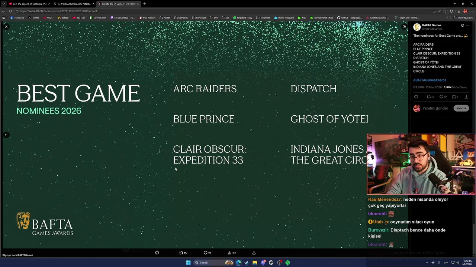Open the tab search dropdown at the tab bar start
Screen dimensions: 476x267
tap(3, 4)
